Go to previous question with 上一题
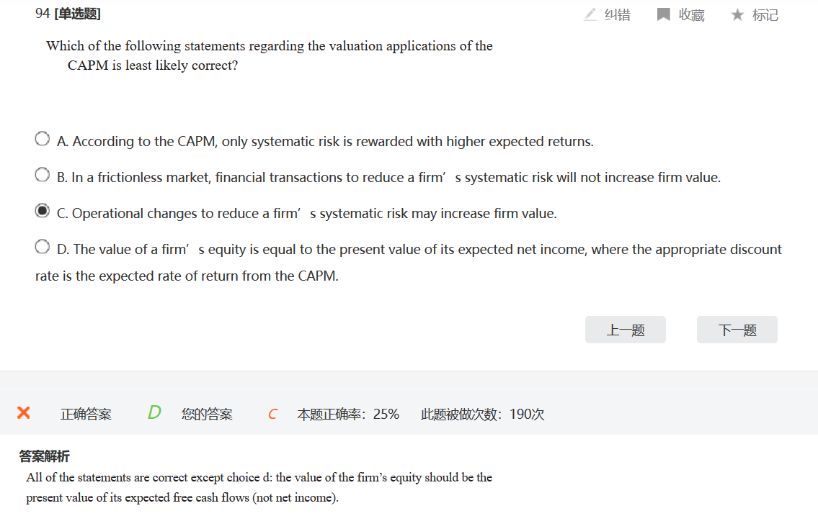This screenshot has width=818, height=516. pos(625,330)
